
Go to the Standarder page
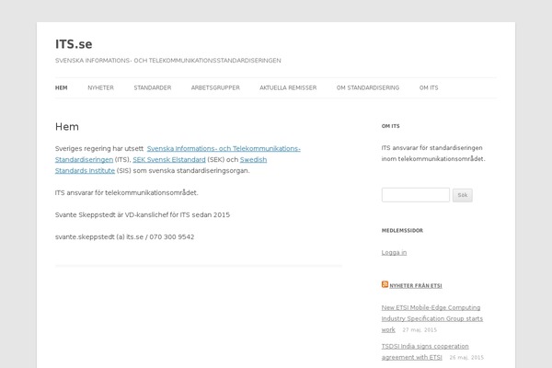point(153,87)
